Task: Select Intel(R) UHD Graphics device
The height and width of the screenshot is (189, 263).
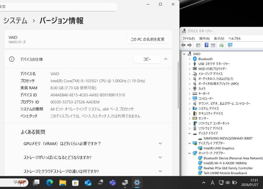Action: pyautogui.click(x=219, y=148)
